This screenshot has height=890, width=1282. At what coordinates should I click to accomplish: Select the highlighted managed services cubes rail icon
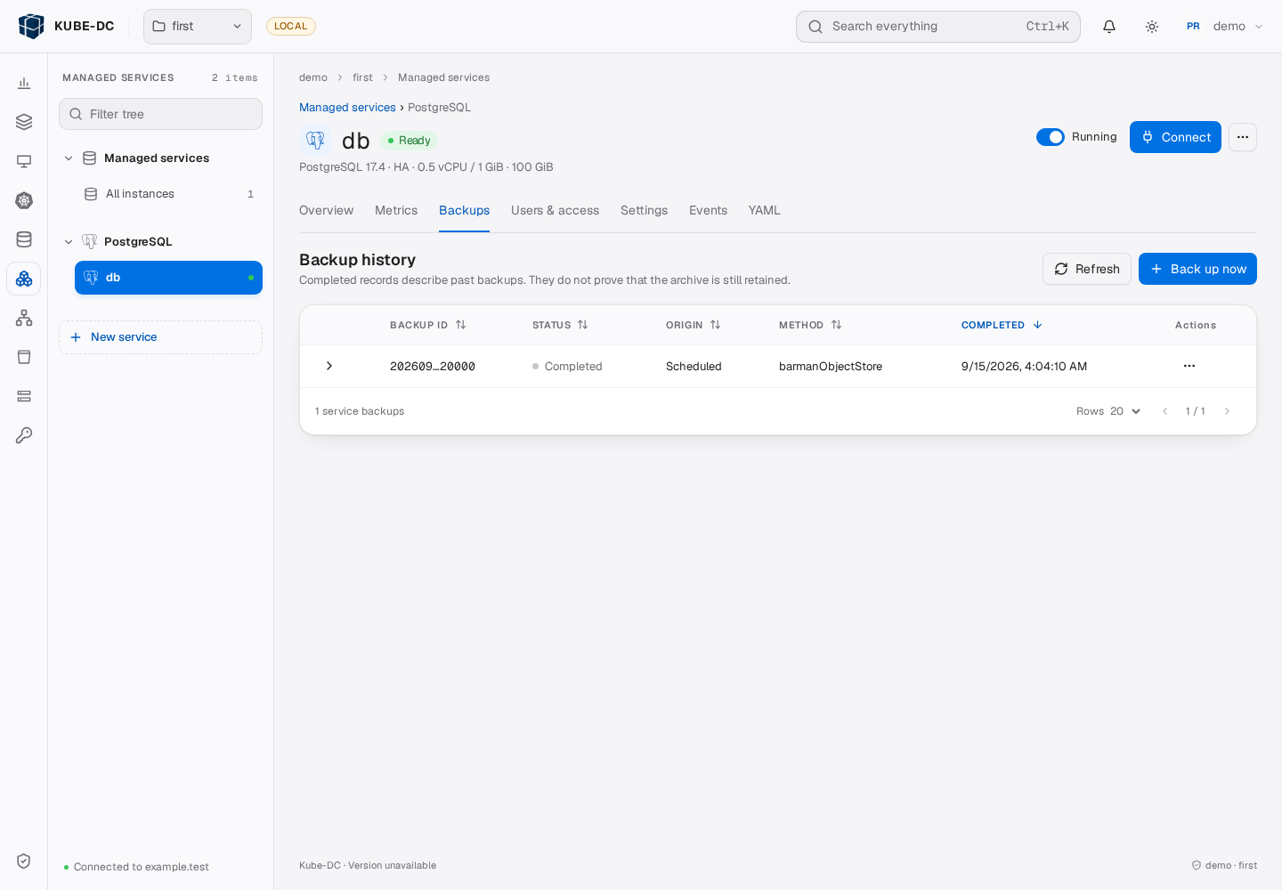(x=24, y=279)
